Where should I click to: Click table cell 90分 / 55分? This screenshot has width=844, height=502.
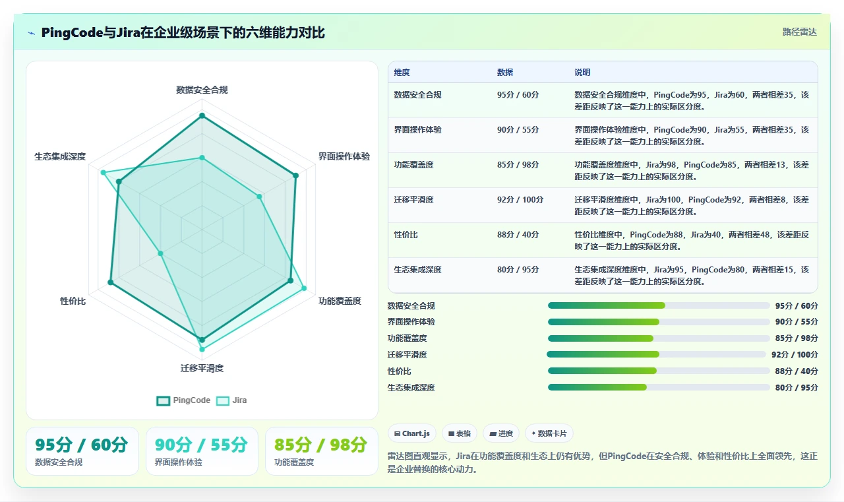(x=518, y=130)
